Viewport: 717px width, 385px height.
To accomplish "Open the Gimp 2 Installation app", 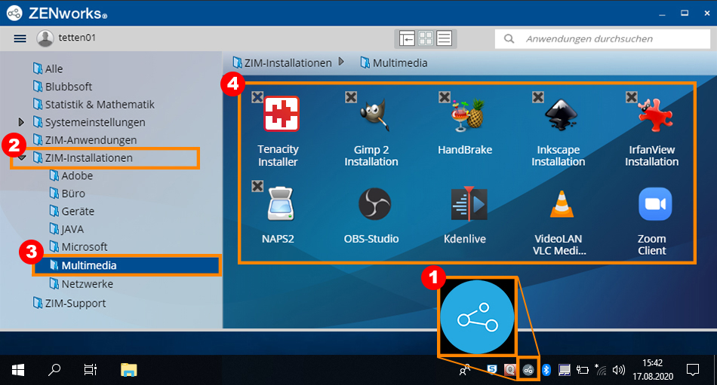I will [374, 115].
